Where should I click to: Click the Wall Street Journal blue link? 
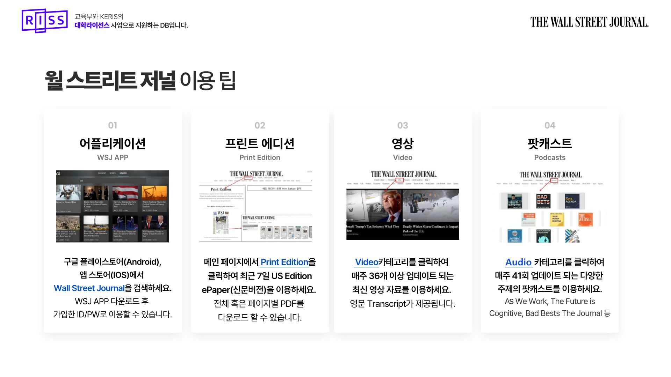pyautogui.click(x=89, y=288)
